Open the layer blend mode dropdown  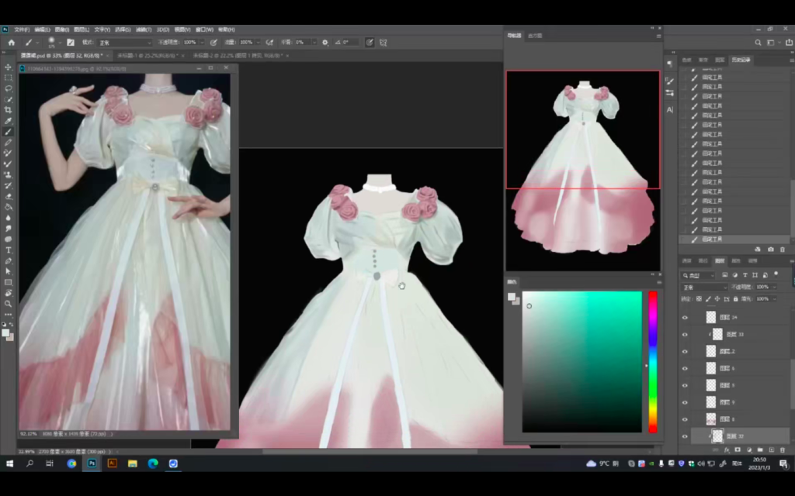705,287
